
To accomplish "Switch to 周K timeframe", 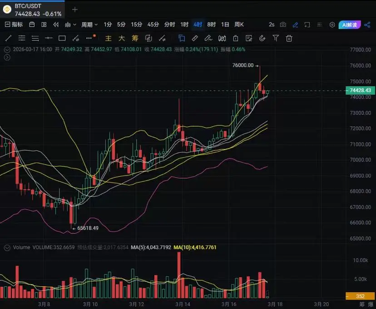I will [x=239, y=24].
